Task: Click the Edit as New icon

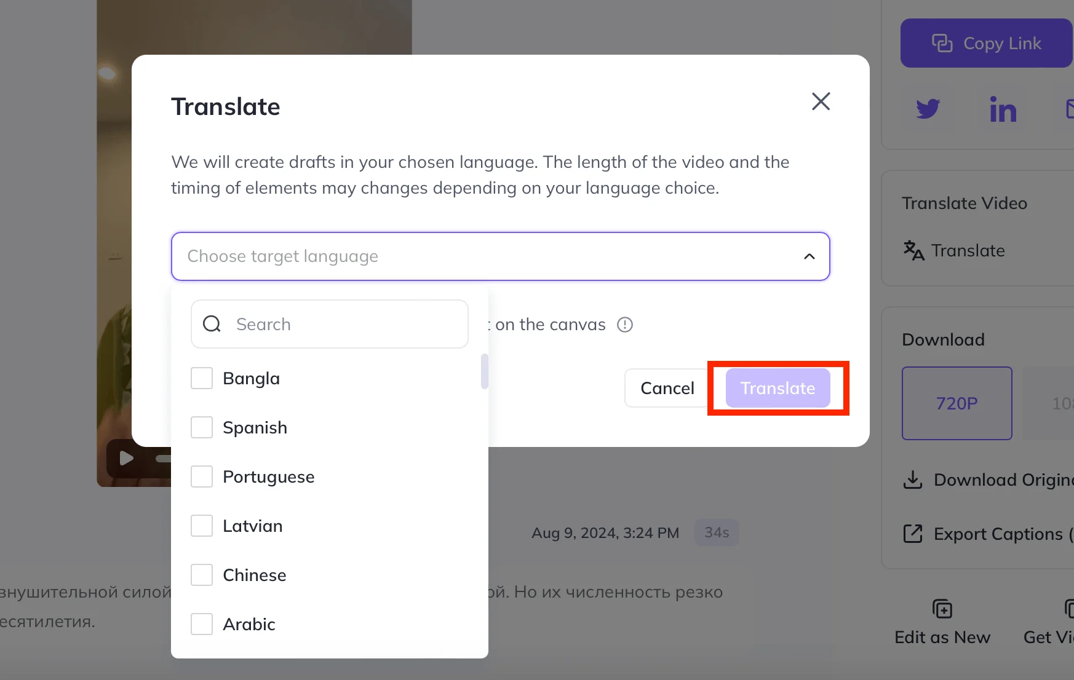Action: pos(942,609)
